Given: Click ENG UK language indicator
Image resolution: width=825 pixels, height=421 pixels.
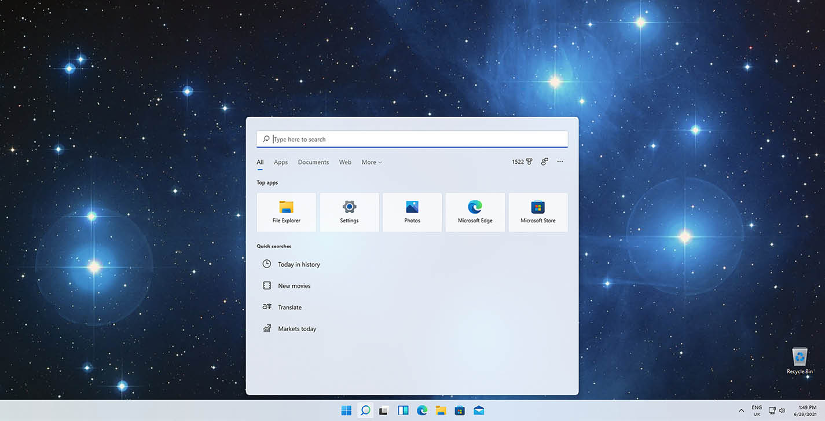Looking at the screenshot, I should tap(757, 411).
